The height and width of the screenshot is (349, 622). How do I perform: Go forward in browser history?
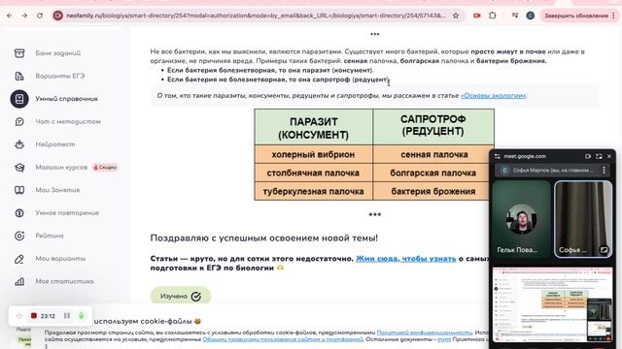(x=24, y=16)
